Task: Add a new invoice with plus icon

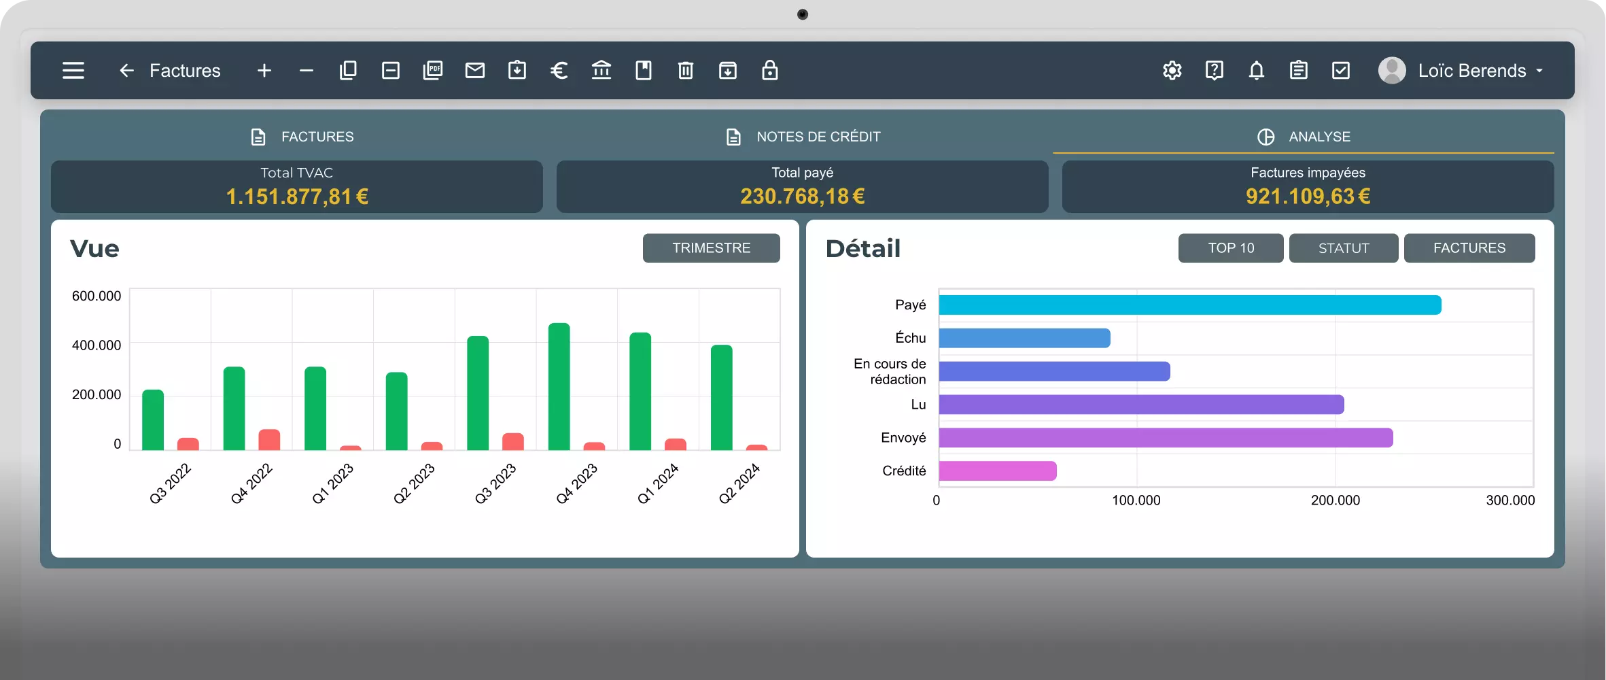Action: coord(264,71)
